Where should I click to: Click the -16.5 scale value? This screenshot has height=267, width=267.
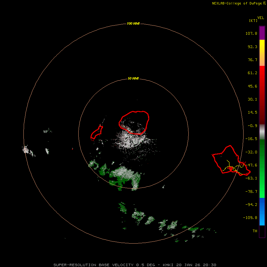(251, 139)
